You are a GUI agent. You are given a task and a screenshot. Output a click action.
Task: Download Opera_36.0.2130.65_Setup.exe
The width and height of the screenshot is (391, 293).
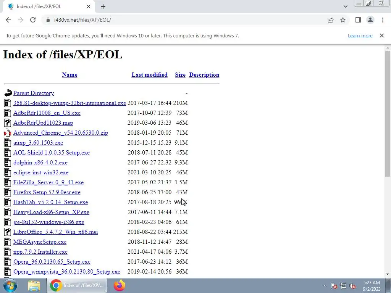52,262
